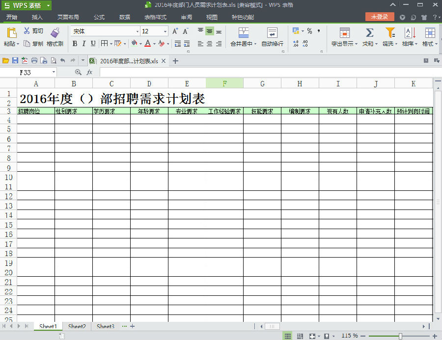Decrease decimal places
The height and width of the screenshot is (340, 442).
[305, 44]
